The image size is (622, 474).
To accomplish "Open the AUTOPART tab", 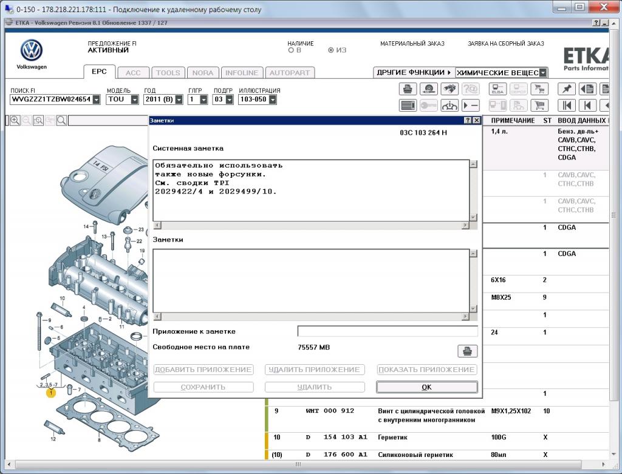I will 290,73.
